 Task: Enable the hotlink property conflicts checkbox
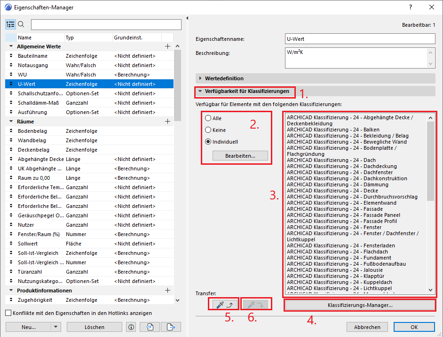pyautogui.click(x=8, y=313)
